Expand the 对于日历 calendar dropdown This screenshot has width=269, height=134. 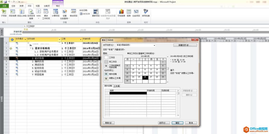pyautogui.click(x=154, y=45)
